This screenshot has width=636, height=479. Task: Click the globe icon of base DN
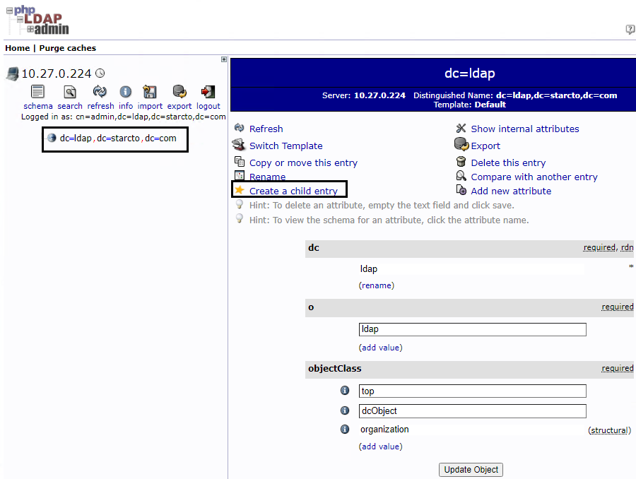tap(52, 138)
